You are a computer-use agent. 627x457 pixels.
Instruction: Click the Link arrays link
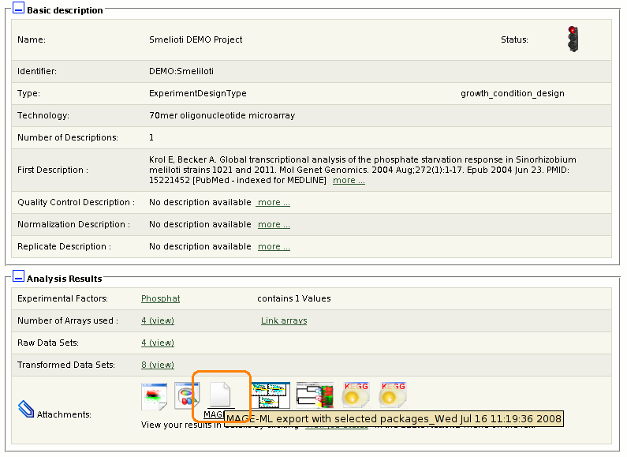pos(284,320)
